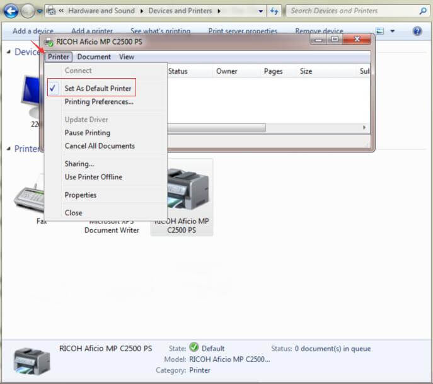Open the recent pages dropdown next to Forward
Image resolution: width=433 pixels, height=384 pixels.
[40, 11]
